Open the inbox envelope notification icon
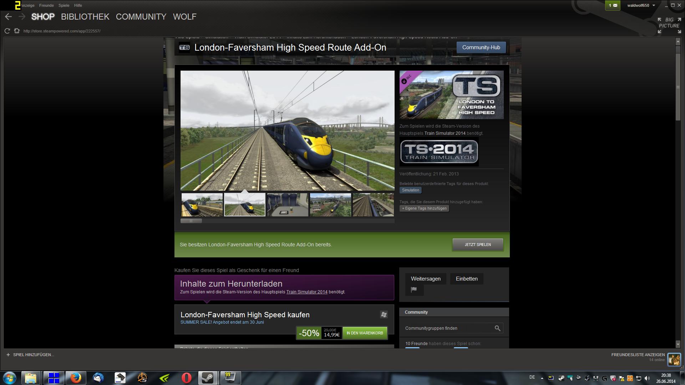Screen dimensions: 685x385 pyautogui.click(x=613, y=5)
